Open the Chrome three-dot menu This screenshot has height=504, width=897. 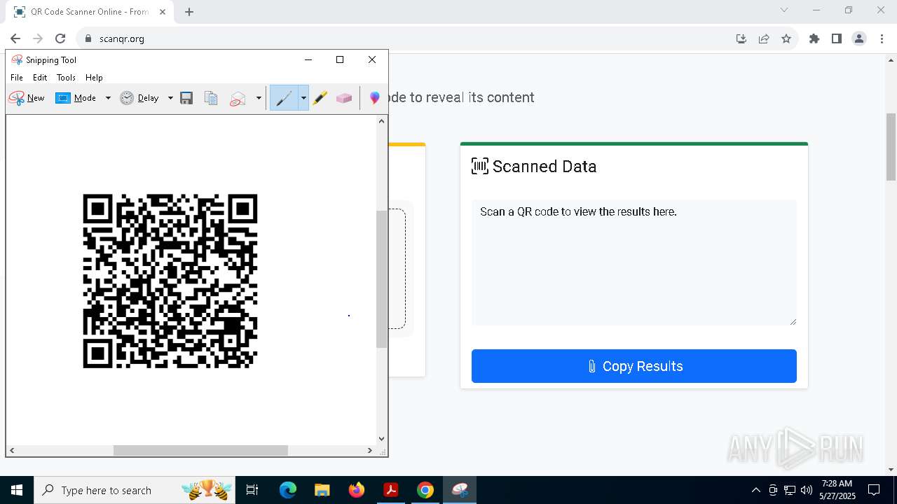click(x=882, y=38)
